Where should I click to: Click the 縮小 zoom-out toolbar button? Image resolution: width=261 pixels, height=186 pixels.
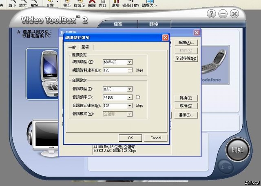[12, 4]
